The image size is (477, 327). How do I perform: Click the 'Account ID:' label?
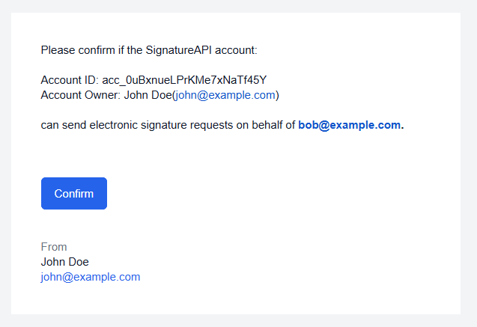coord(70,80)
